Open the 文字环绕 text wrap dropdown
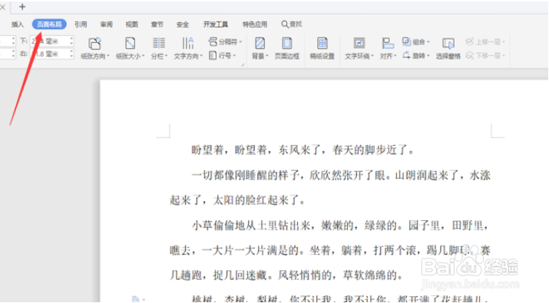The height and width of the screenshot is (303, 549). coord(359,48)
